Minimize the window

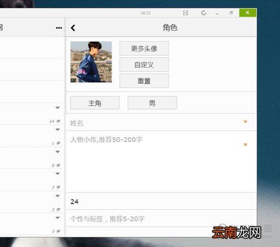pyautogui.click(x=217, y=14)
